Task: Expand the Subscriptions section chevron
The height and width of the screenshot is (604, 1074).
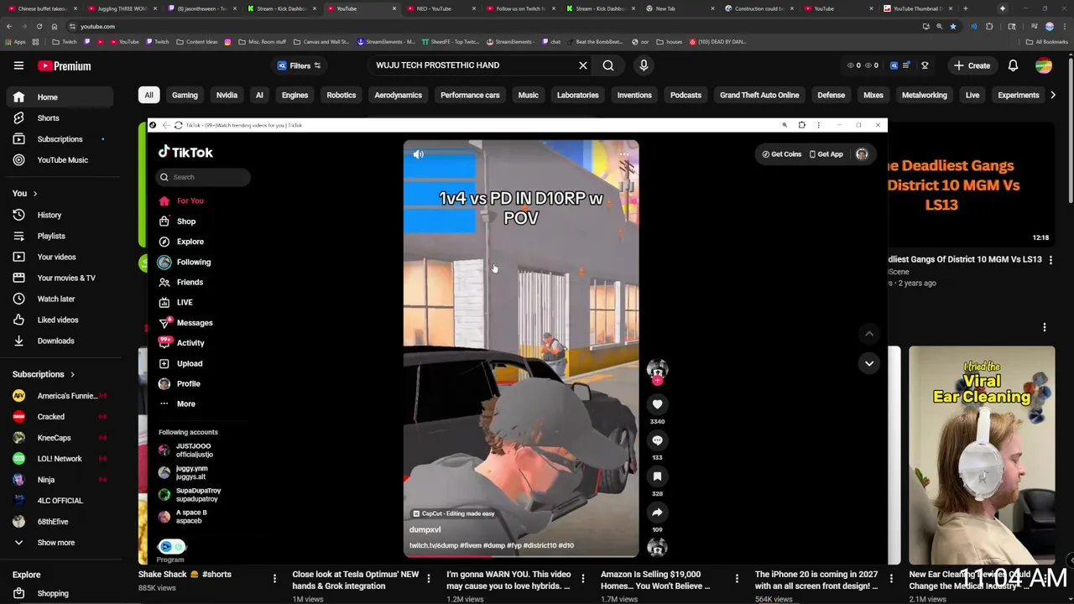Action: pyautogui.click(x=72, y=375)
